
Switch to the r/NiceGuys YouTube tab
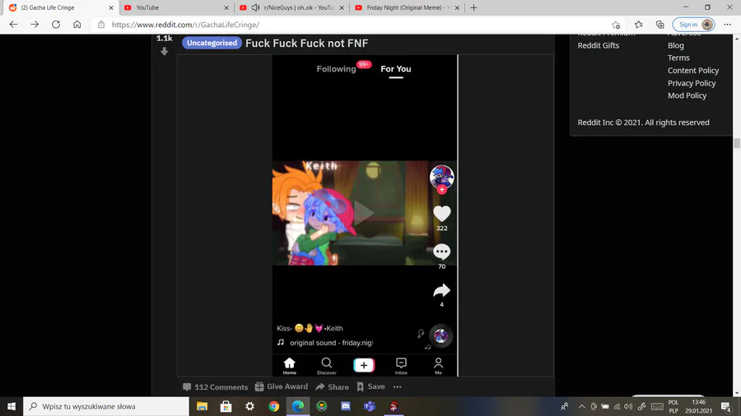pos(292,7)
